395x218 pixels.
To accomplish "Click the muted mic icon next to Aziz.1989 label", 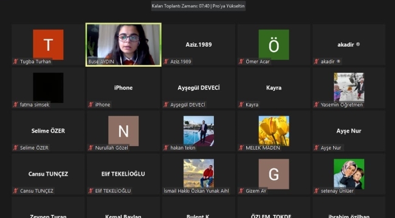I will pos(166,62).
